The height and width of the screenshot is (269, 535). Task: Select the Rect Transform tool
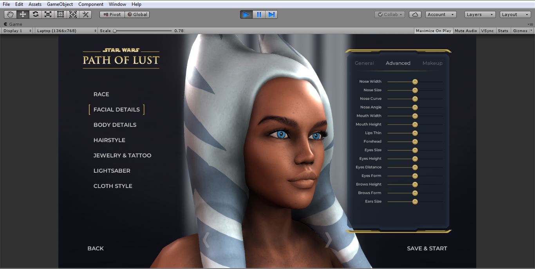pos(60,14)
